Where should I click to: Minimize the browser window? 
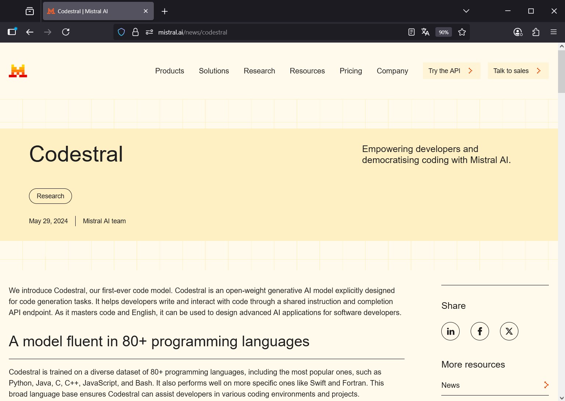coord(508,11)
